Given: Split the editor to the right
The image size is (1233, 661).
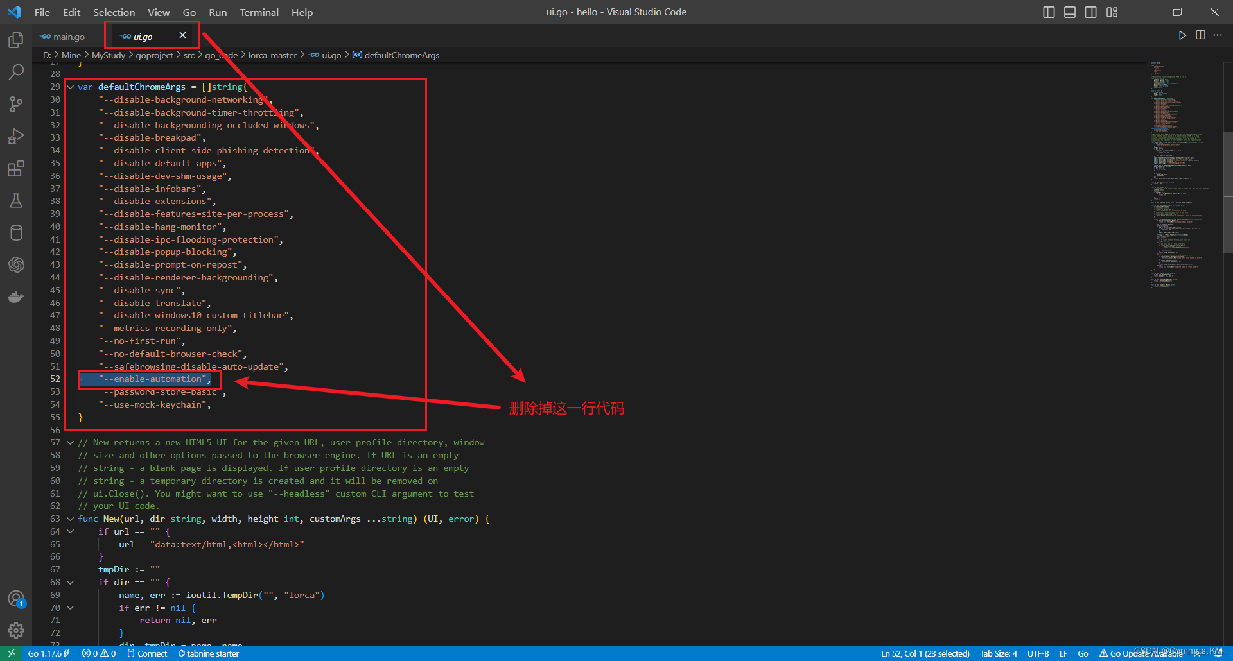Looking at the screenshot, I should [x=1200, y=35].
